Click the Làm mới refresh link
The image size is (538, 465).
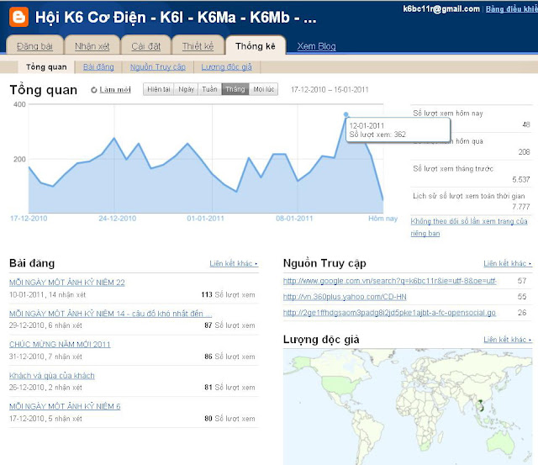tap(115, 90)
